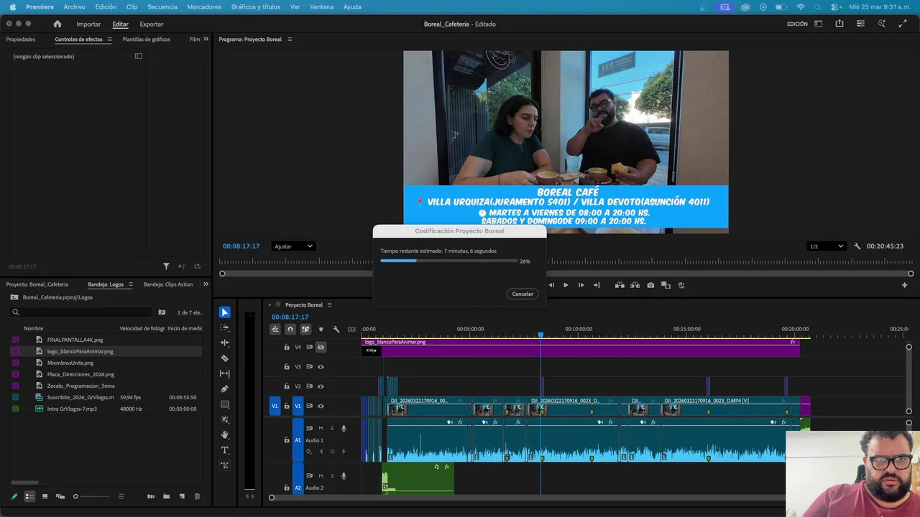The height and width of the screenshot is (517, 920).
Task: Toggle V1 track visibility eye
Action: (321, 406)
